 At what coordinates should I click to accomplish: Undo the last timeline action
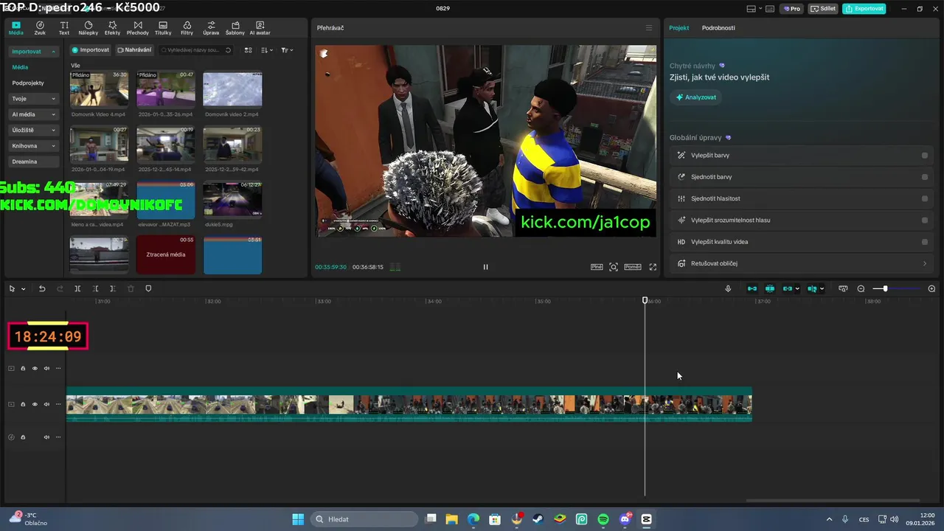pyautogui.click(x=42, y=288)
